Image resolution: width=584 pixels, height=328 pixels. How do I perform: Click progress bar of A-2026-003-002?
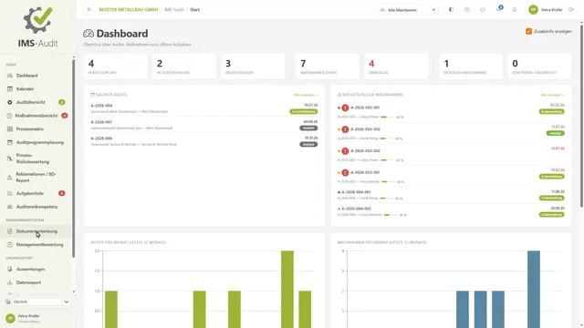(387, 138)
